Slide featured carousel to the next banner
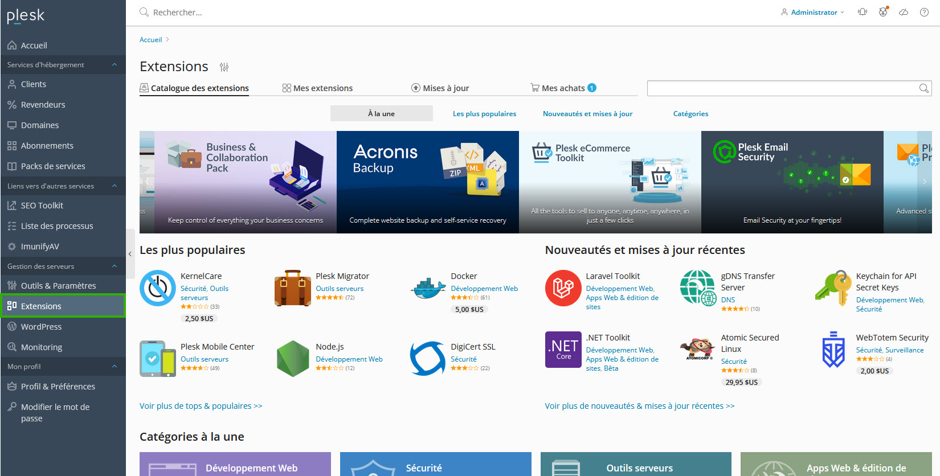940x476 pixels. point(924,182)
